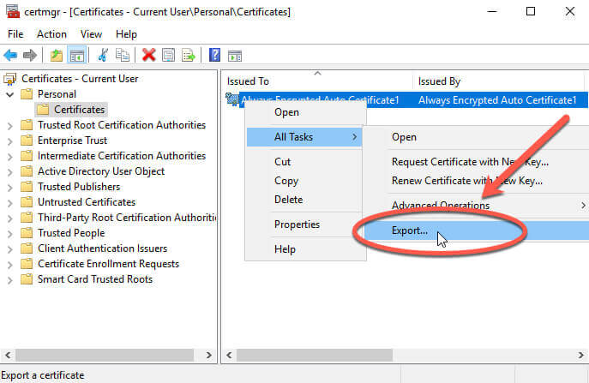Choose Cut from the context menu

(x=305, y=162)
